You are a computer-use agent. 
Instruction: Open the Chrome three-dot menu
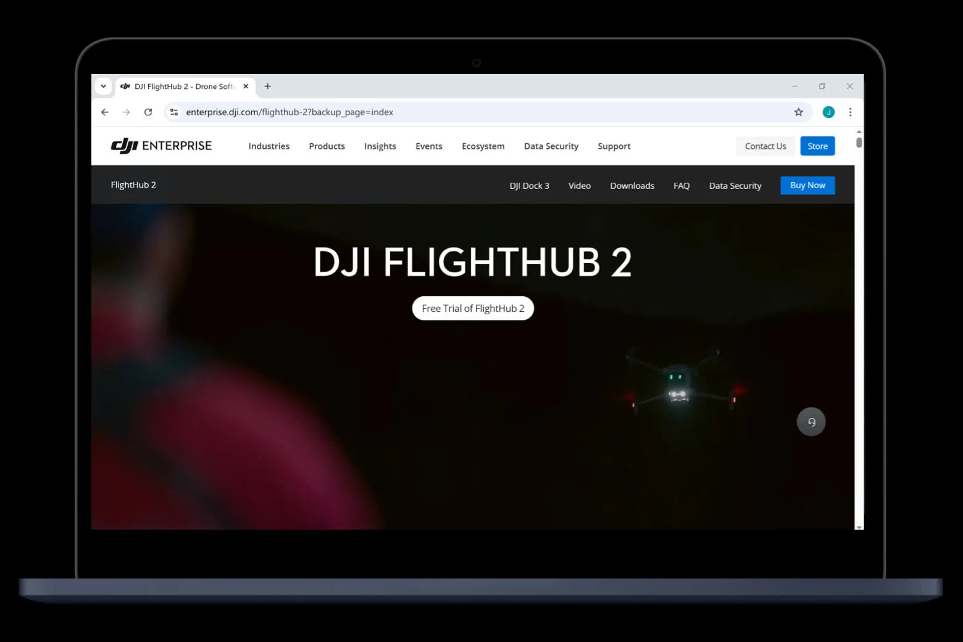[x=850, y=112]
